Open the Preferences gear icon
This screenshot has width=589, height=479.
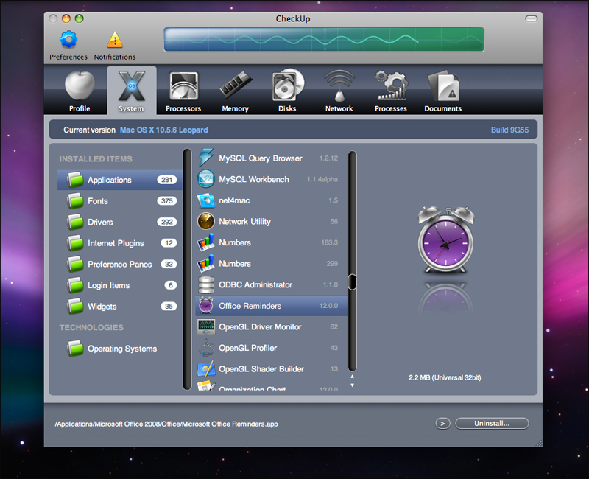[x=68, y=41]
